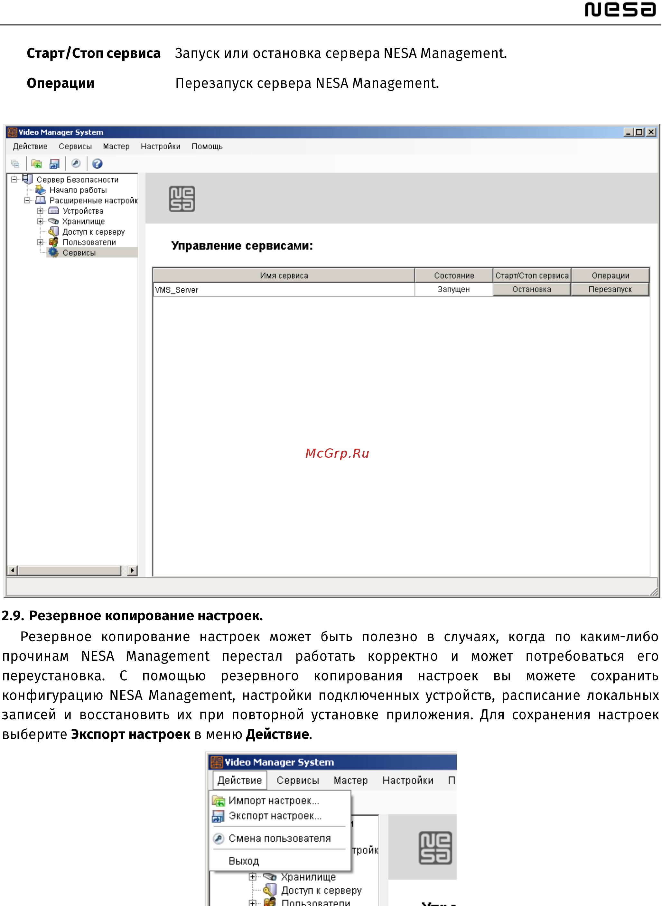Click the Import settings toolbar icon
The image size is (671, 906).
coord(37,163)
